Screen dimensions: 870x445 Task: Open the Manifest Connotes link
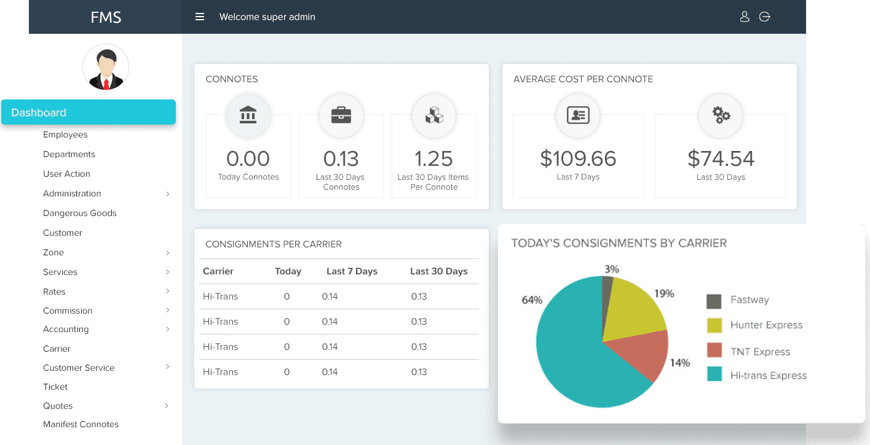point(81,424)
